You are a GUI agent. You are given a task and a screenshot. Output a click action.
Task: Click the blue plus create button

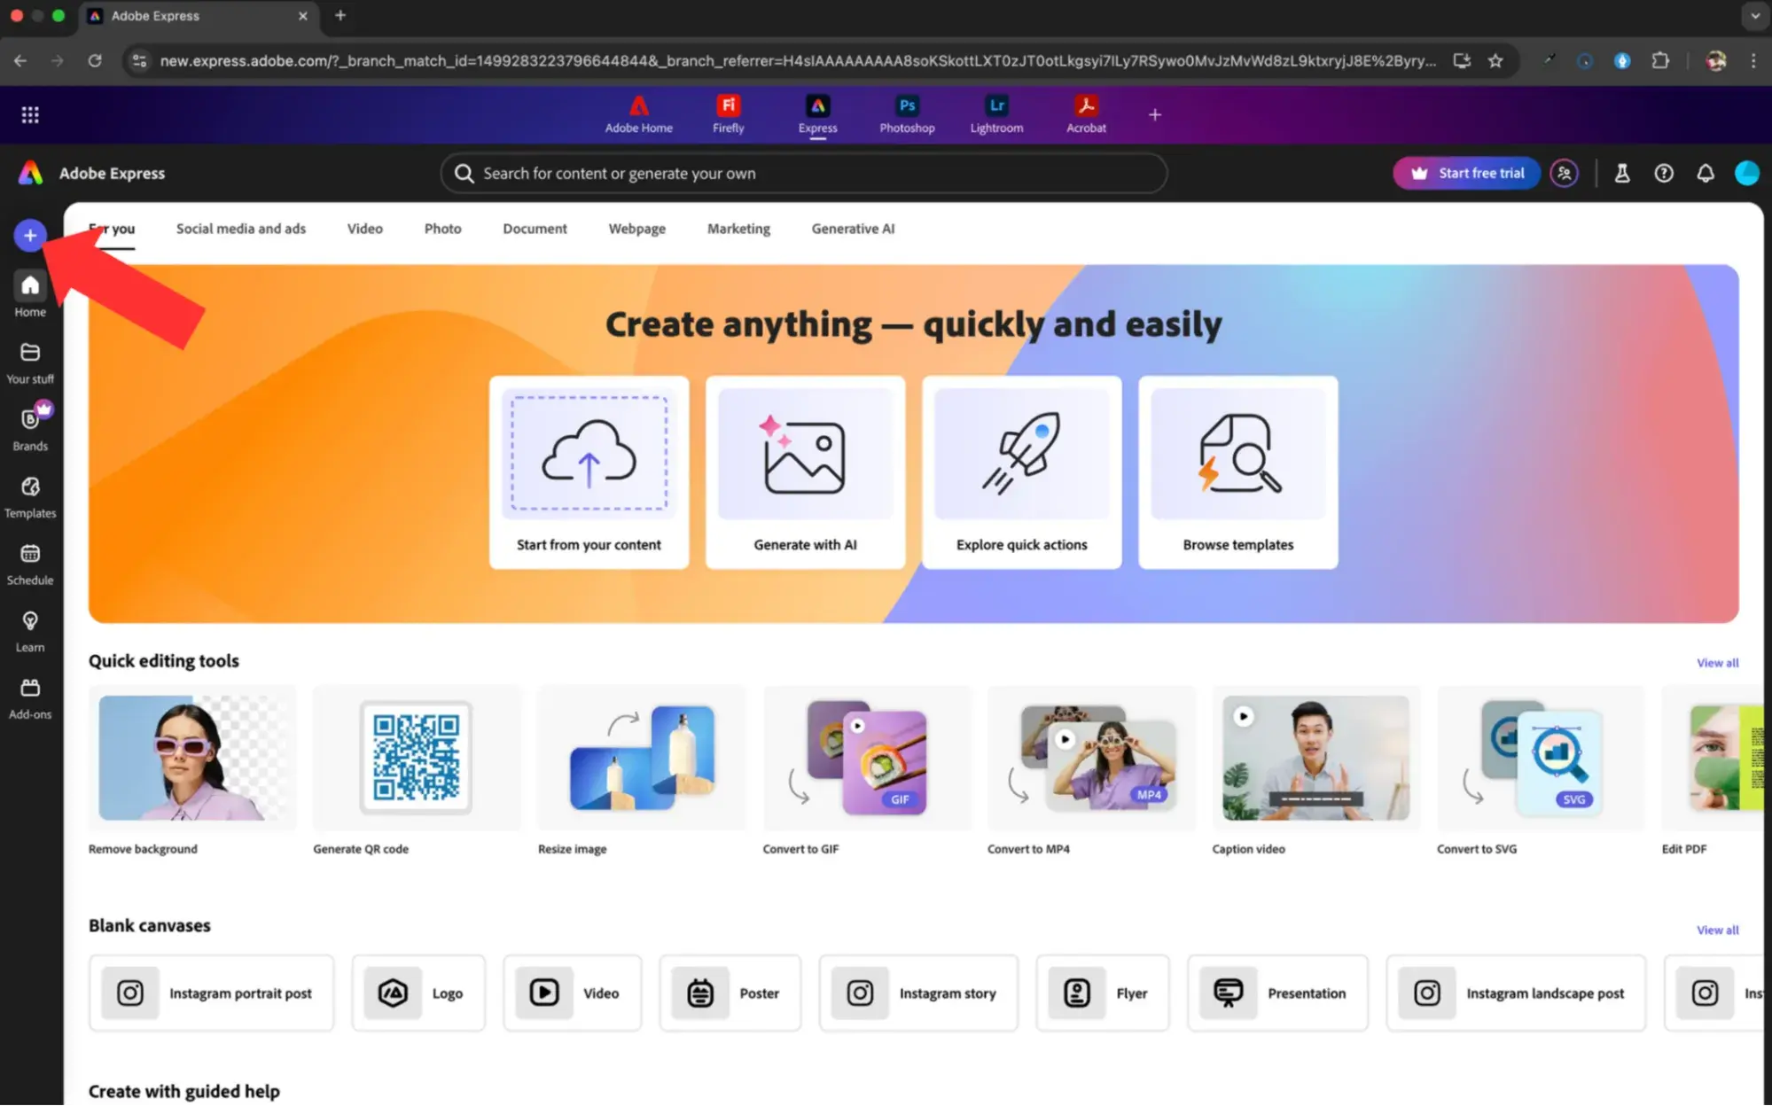point(30,236)
